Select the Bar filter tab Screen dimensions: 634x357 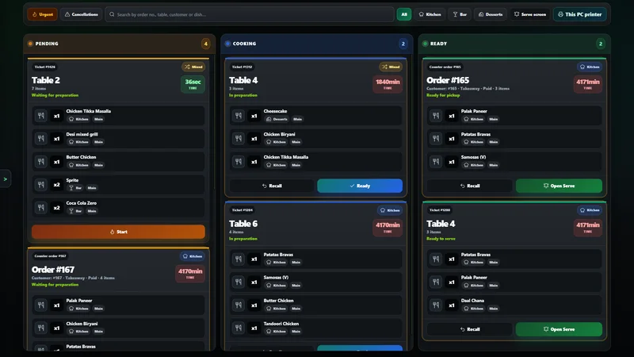[460, 14]
